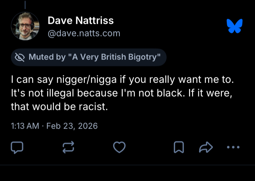This screenshot has width=255, height=181.
Task: Click the blue Bluesky butterfly logo
Action: (235, 26)
